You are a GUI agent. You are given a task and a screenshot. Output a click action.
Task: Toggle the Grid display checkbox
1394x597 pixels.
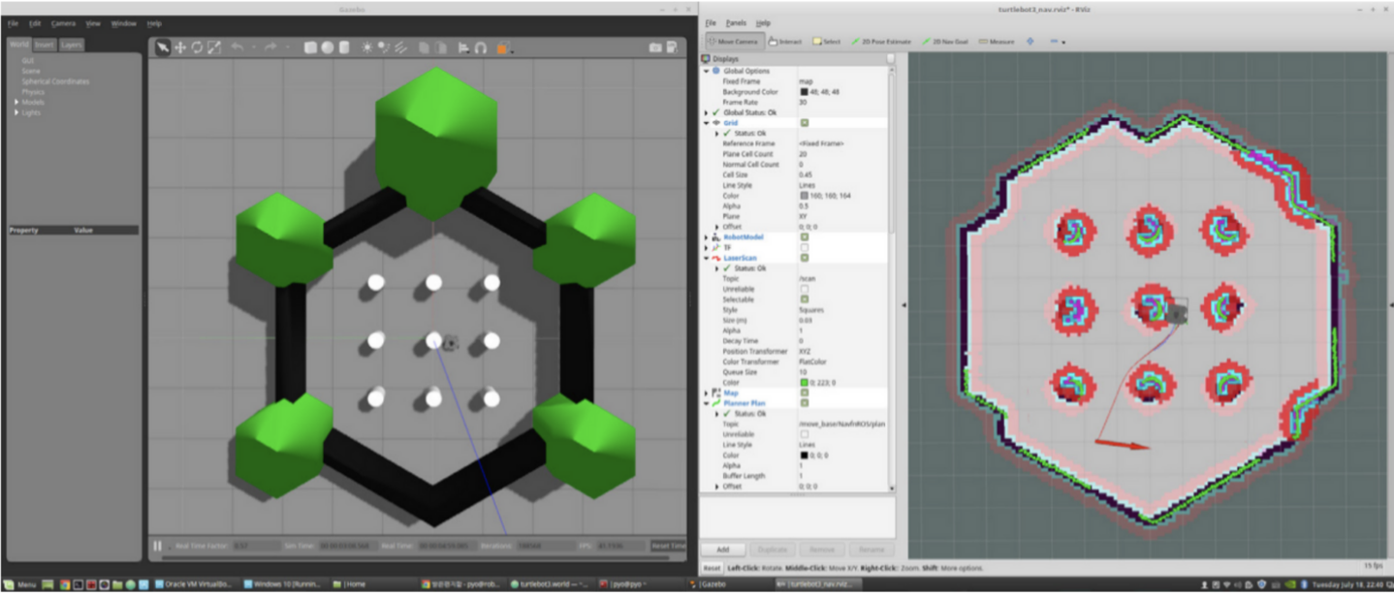point(805,123)
